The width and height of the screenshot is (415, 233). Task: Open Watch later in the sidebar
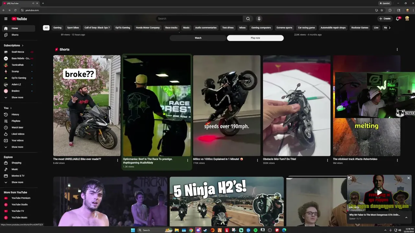(18, 127)
